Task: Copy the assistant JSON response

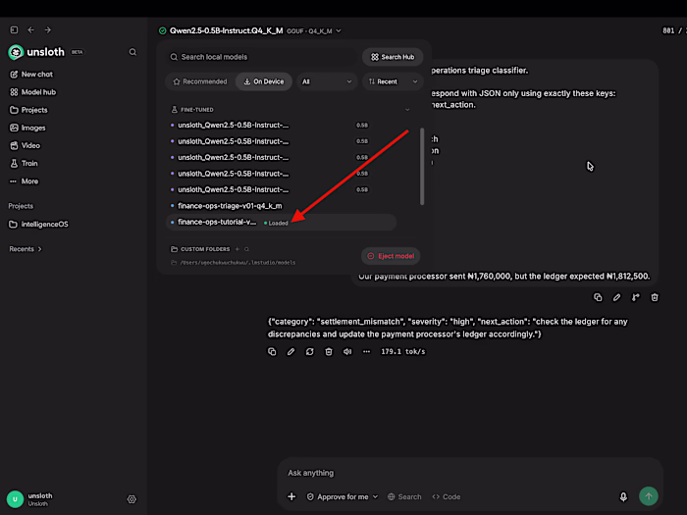Action: point(272,351)
